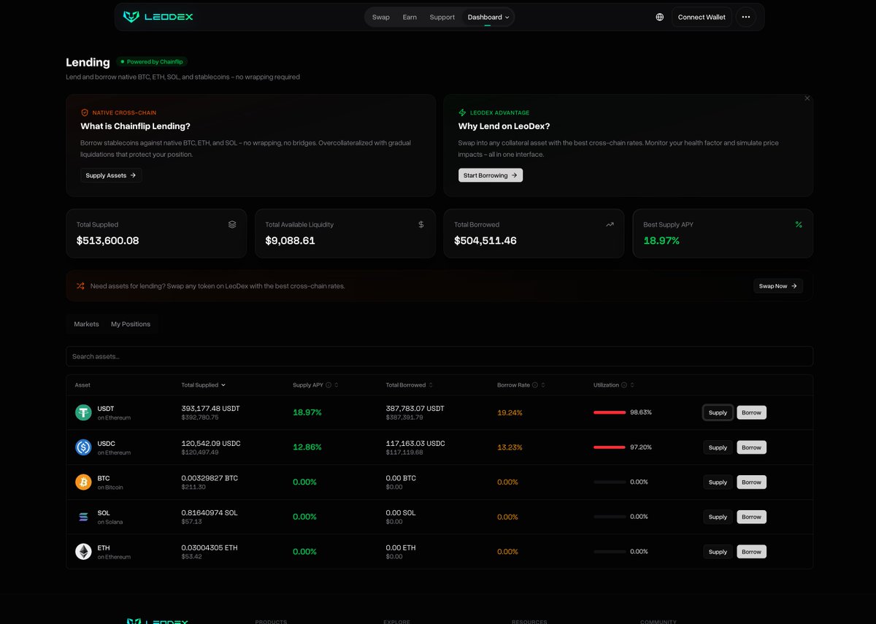The height and width of the screenshot is (624, 876).
Task: Click Supply for USDC row
Action: click(718, 447)
